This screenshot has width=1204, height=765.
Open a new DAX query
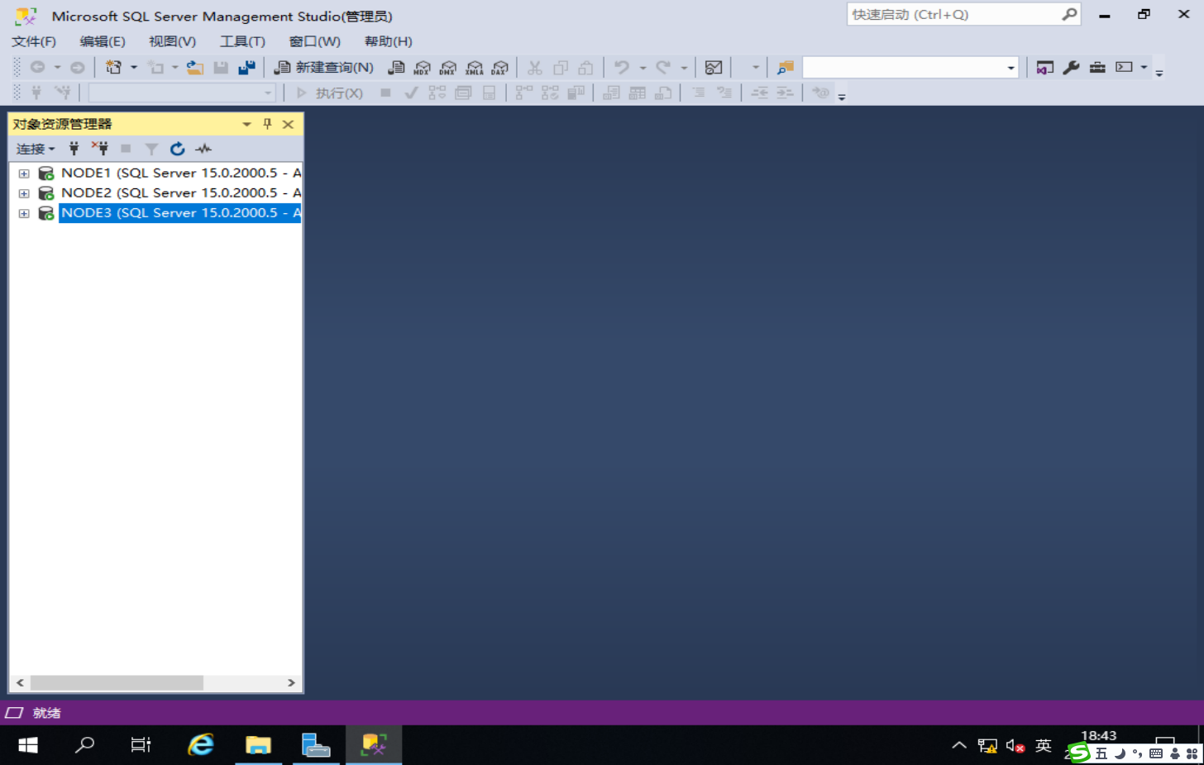pyautogui.click(x=499, y=68)
